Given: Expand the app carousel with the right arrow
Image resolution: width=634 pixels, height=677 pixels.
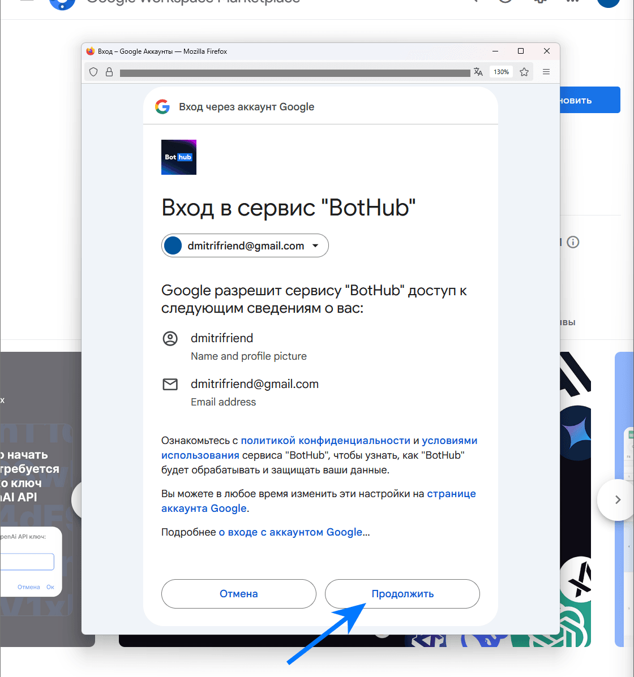Looking at the screenshot, I should [617, 499].
